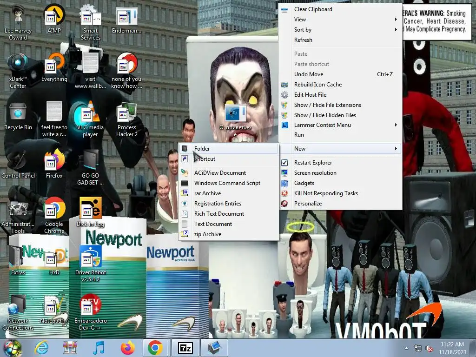Create new Windows Command Script
The width and height of the screenshot is (476, 357).
pyautogui.click(x=229, y=183)
